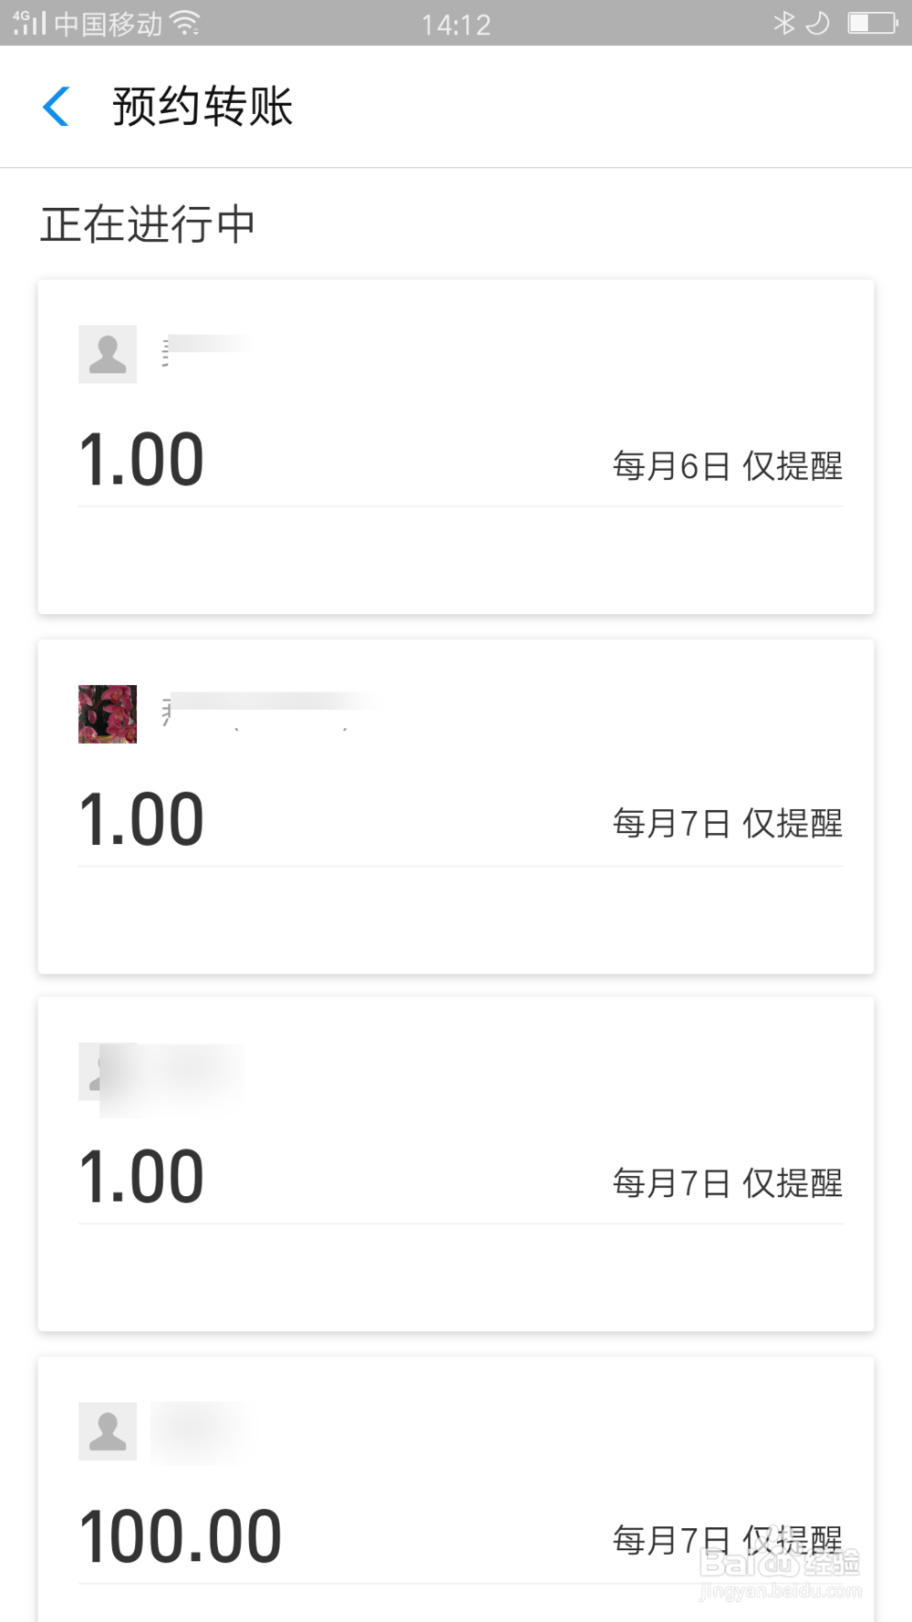Tap the Wi-Fi signal icon
The image size is (912, 1622).
[186, 23]
